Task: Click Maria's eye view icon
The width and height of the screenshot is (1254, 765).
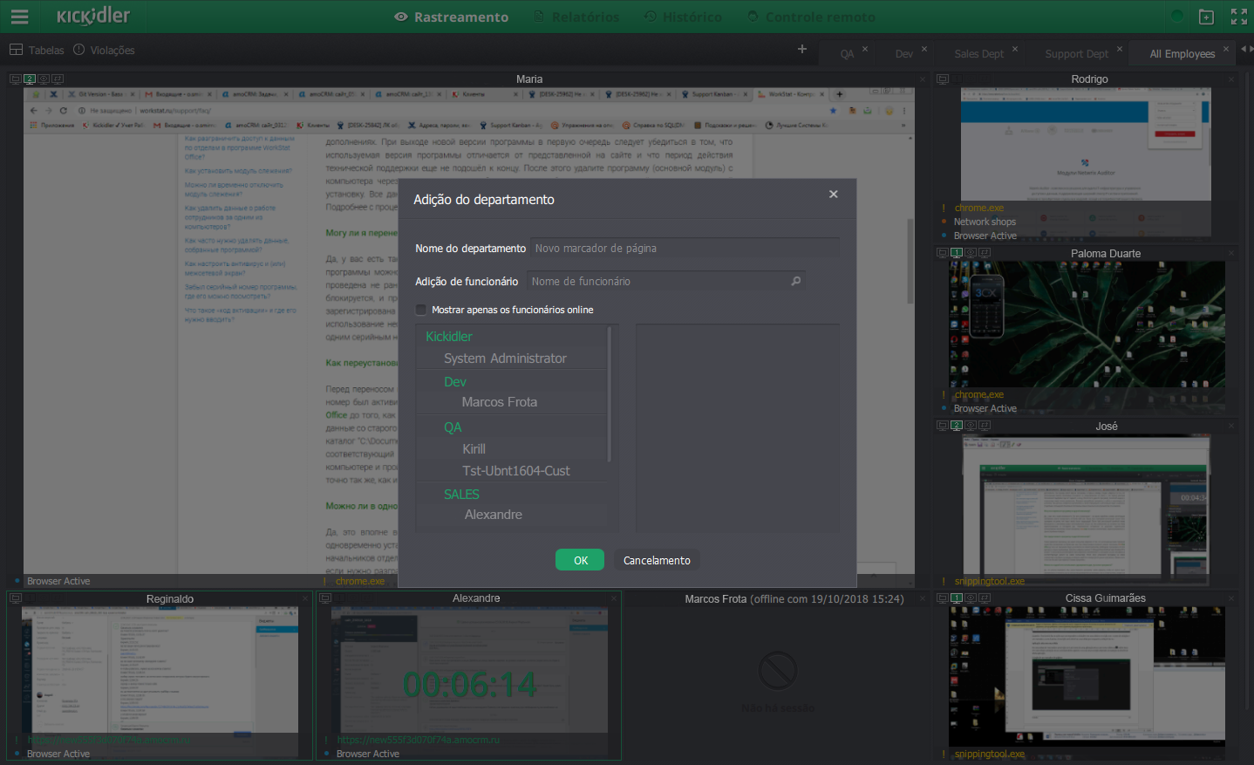Action: pyautogui.click(x=43, y=79)
